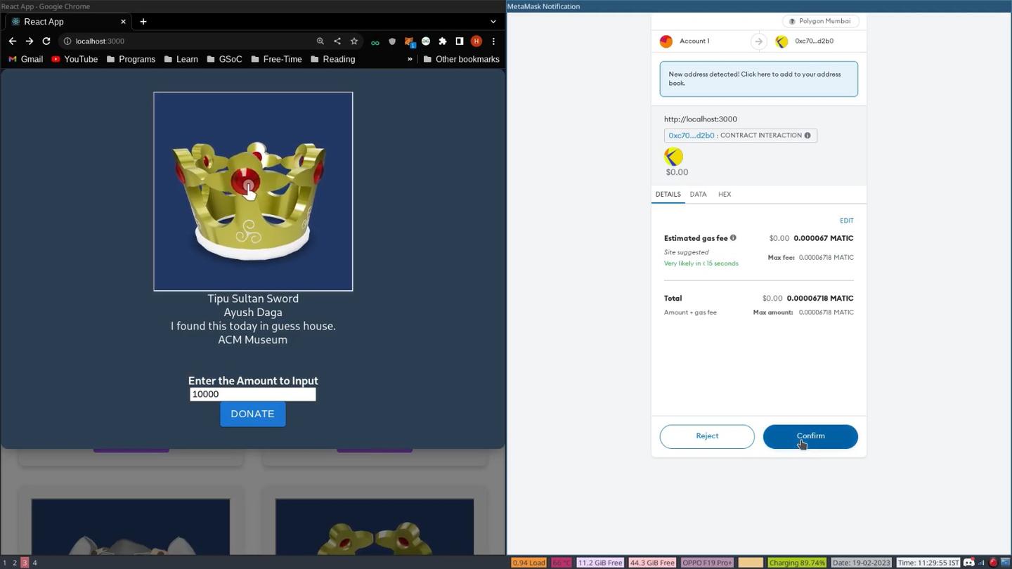Switch to workspace 1
The image size is (1012, 569).
[4, 563]
